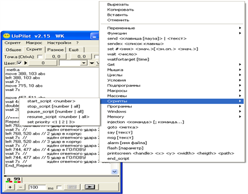Click the minus button to remove a script tab

tap(21, 187)
